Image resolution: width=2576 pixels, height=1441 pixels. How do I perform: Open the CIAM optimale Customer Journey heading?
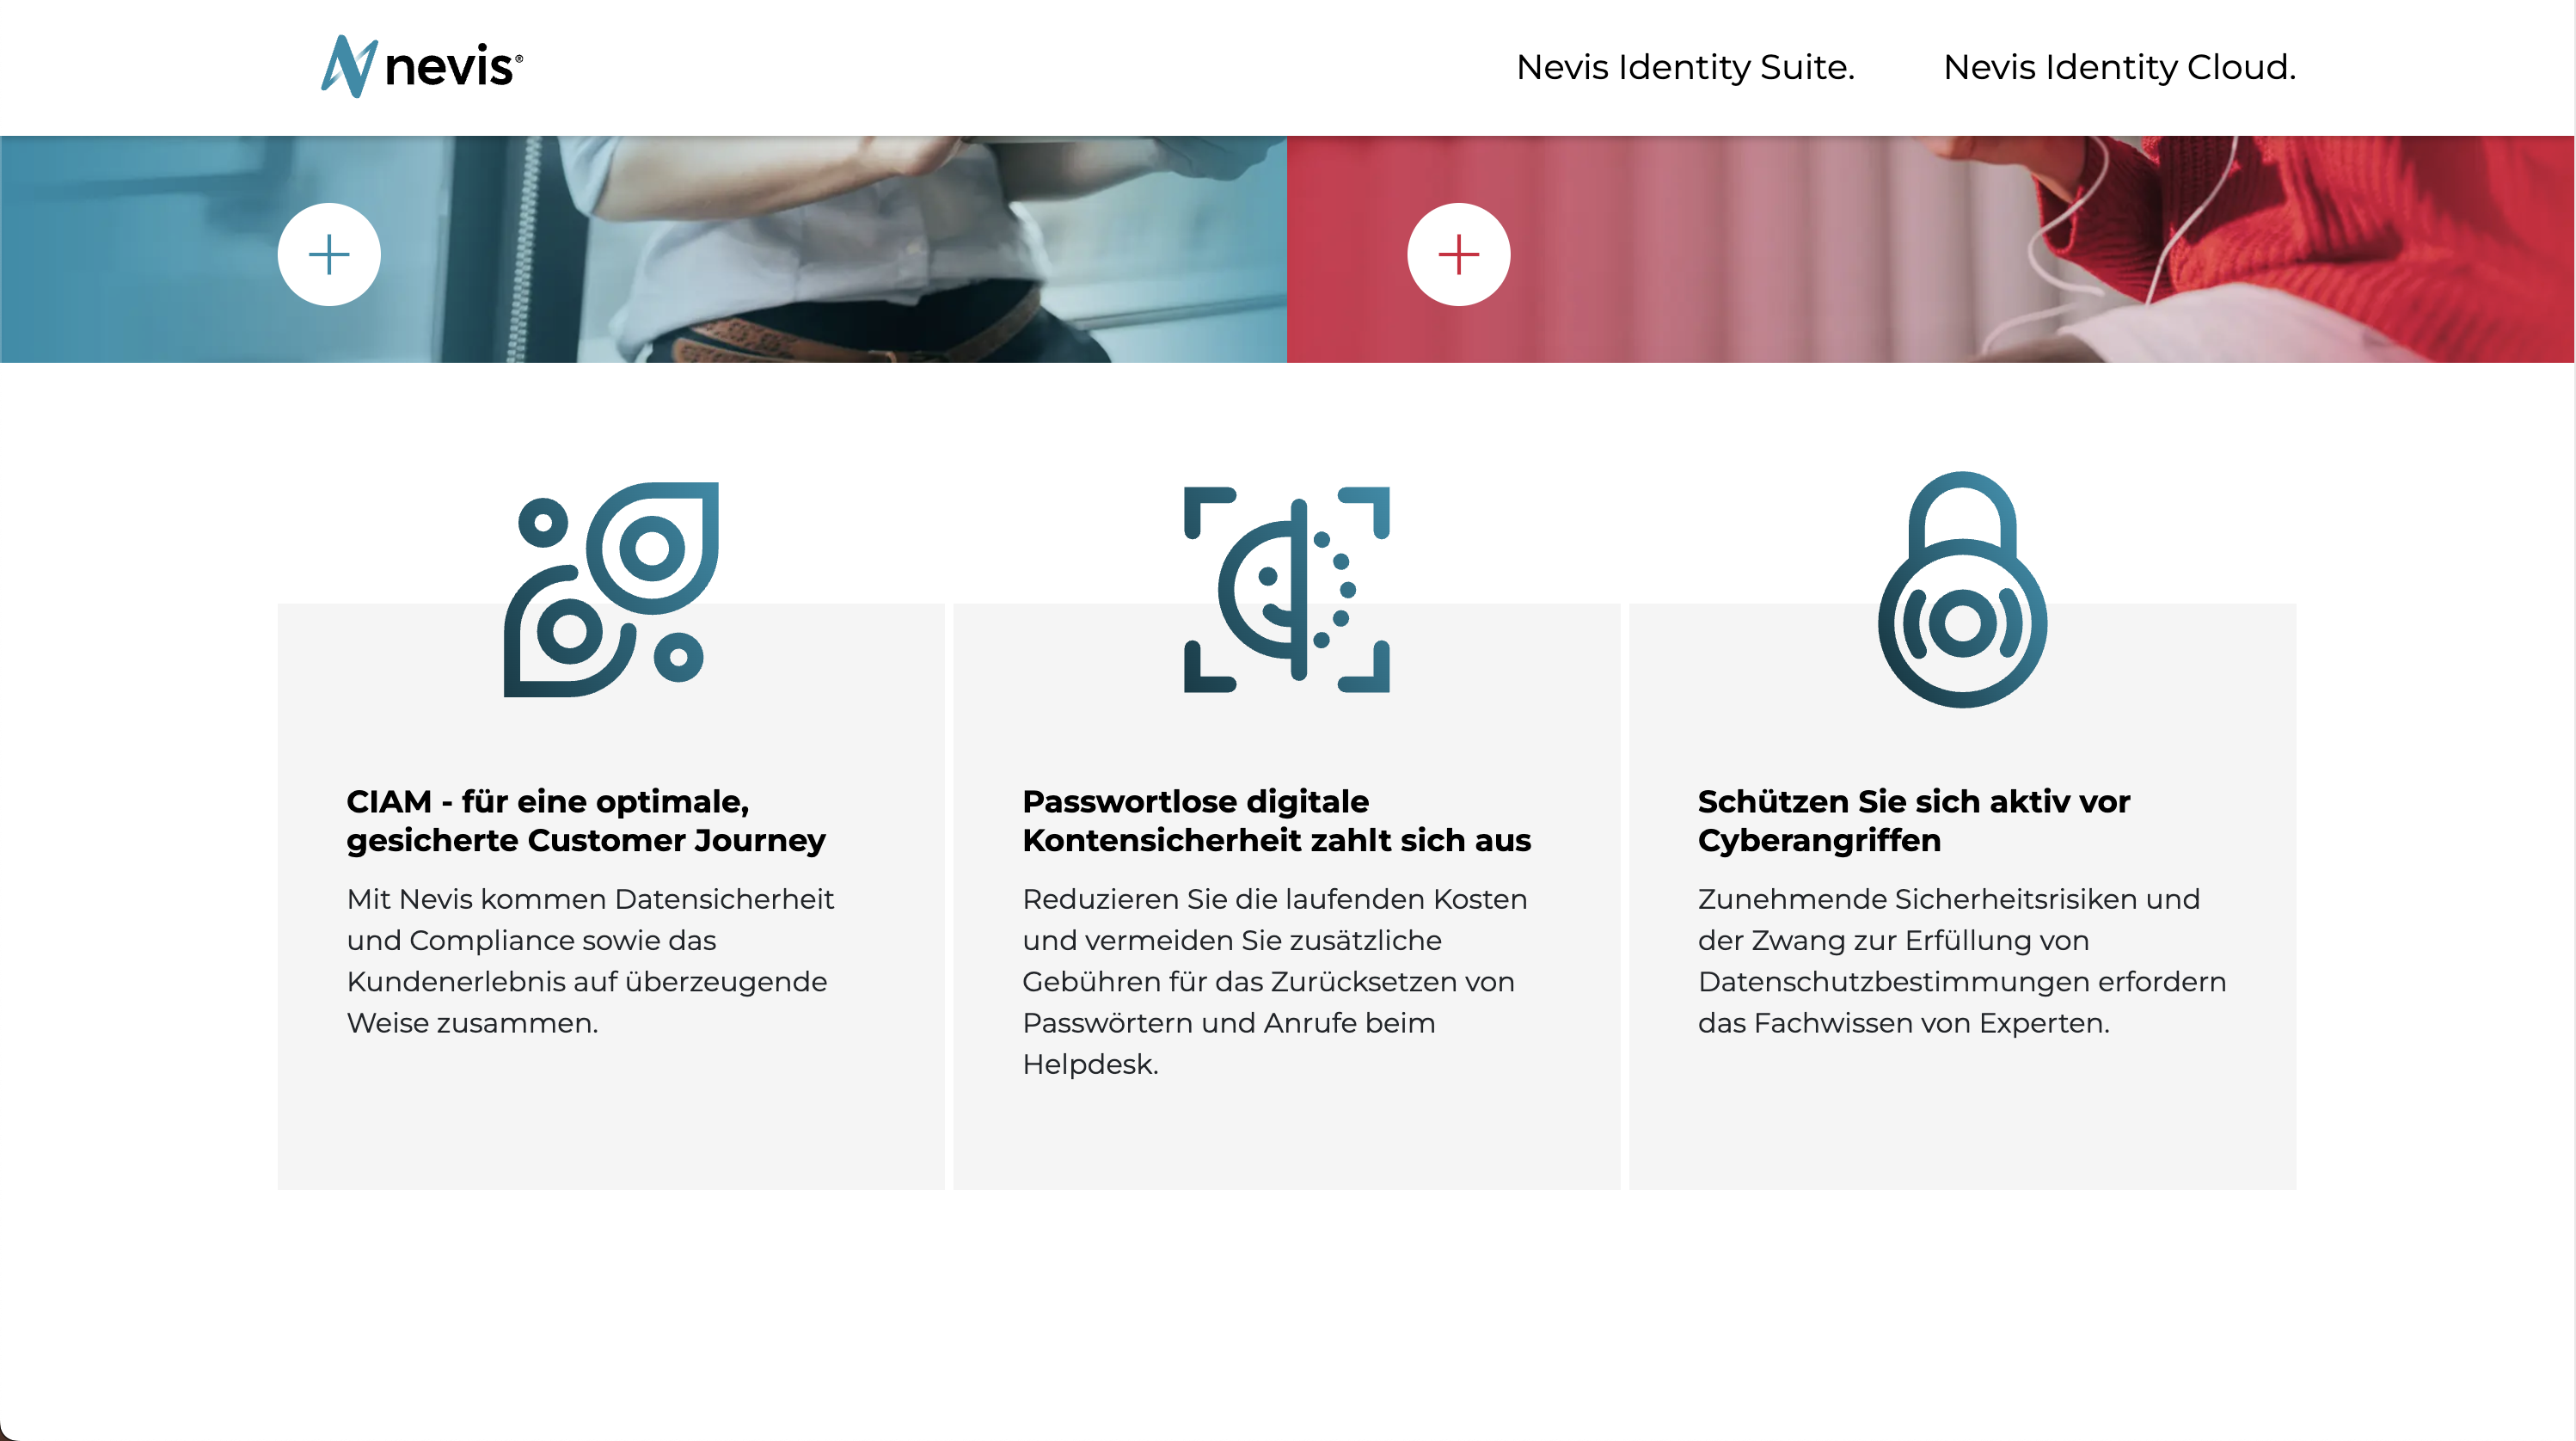[586, 820]
